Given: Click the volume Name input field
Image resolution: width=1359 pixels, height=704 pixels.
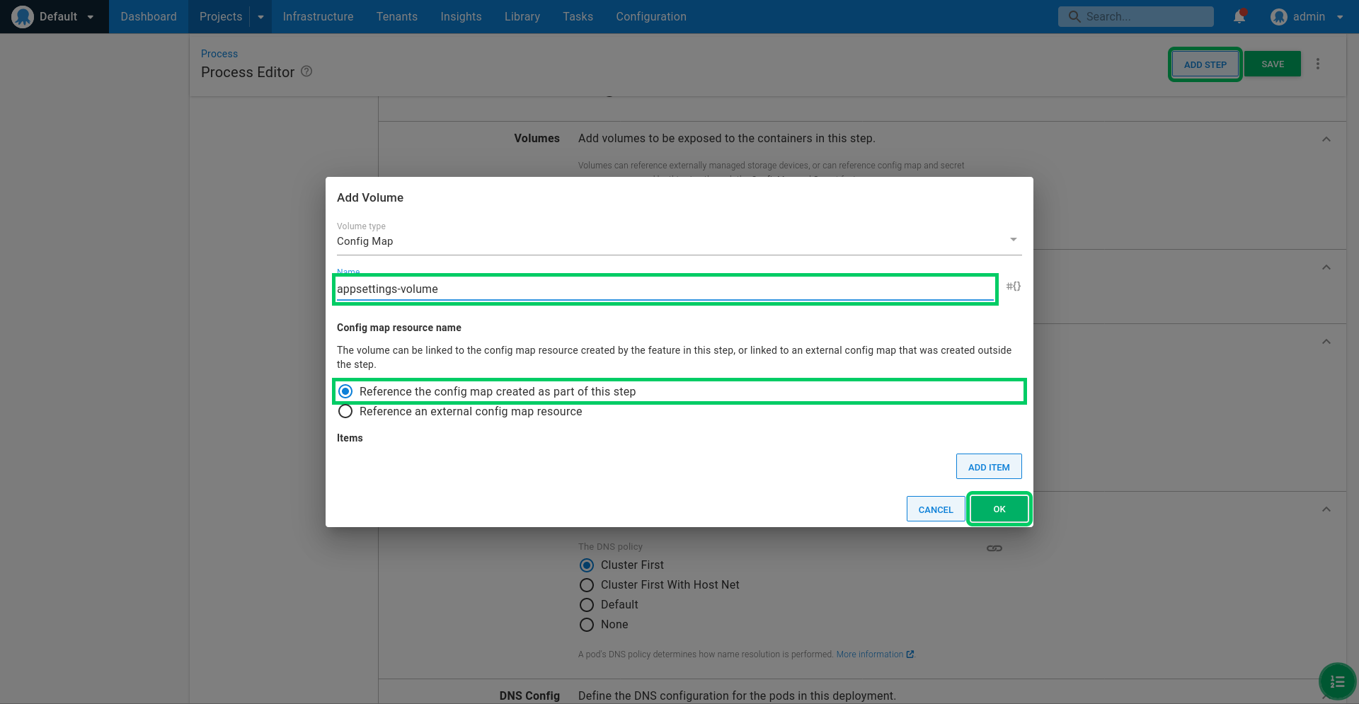Looking at the screenshot, I should pyautogui.click(x=665, y=289).
